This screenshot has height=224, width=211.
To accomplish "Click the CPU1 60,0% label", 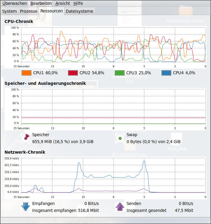I will [46, 73].
